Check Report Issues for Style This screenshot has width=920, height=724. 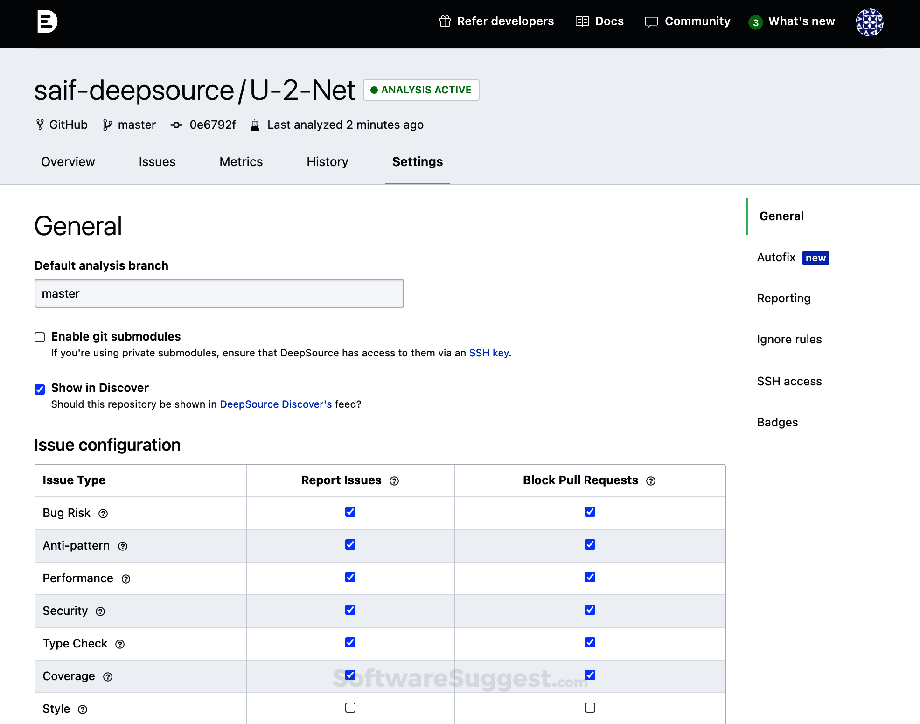pyautogui.click(x=350, y=708)
